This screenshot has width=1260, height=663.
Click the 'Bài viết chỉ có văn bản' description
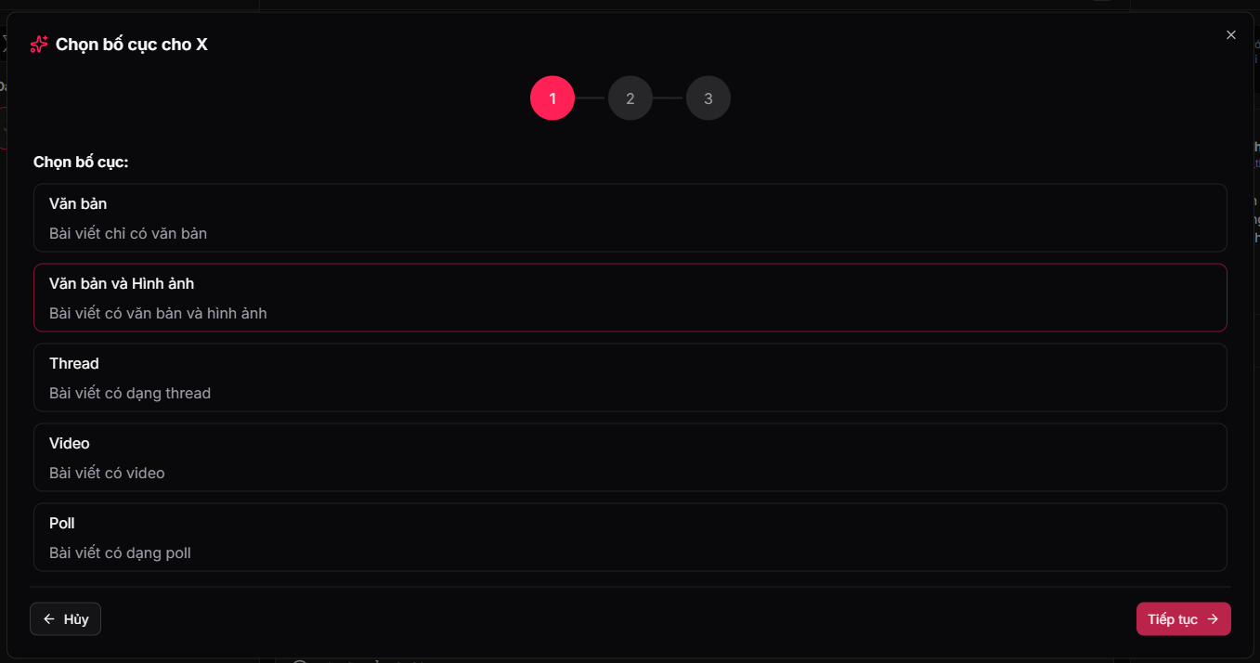coord(128,234)
